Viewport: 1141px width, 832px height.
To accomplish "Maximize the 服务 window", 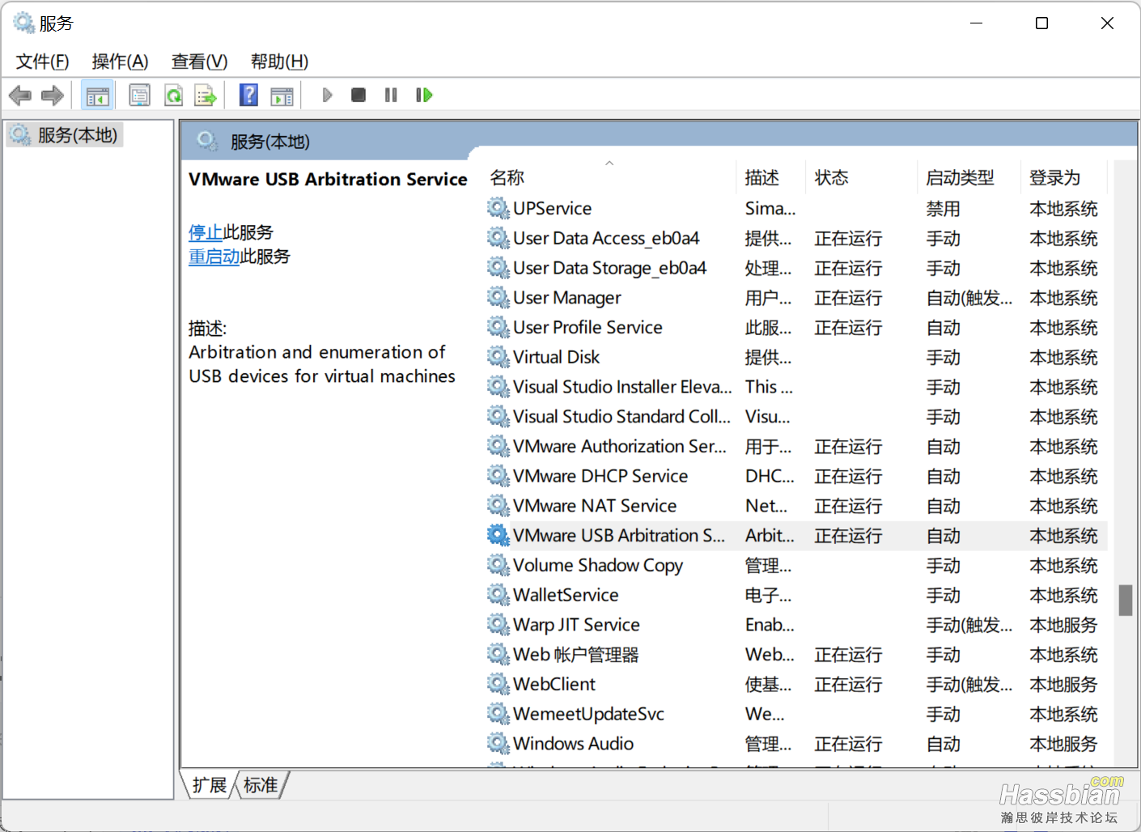I will coord(1042,23).
